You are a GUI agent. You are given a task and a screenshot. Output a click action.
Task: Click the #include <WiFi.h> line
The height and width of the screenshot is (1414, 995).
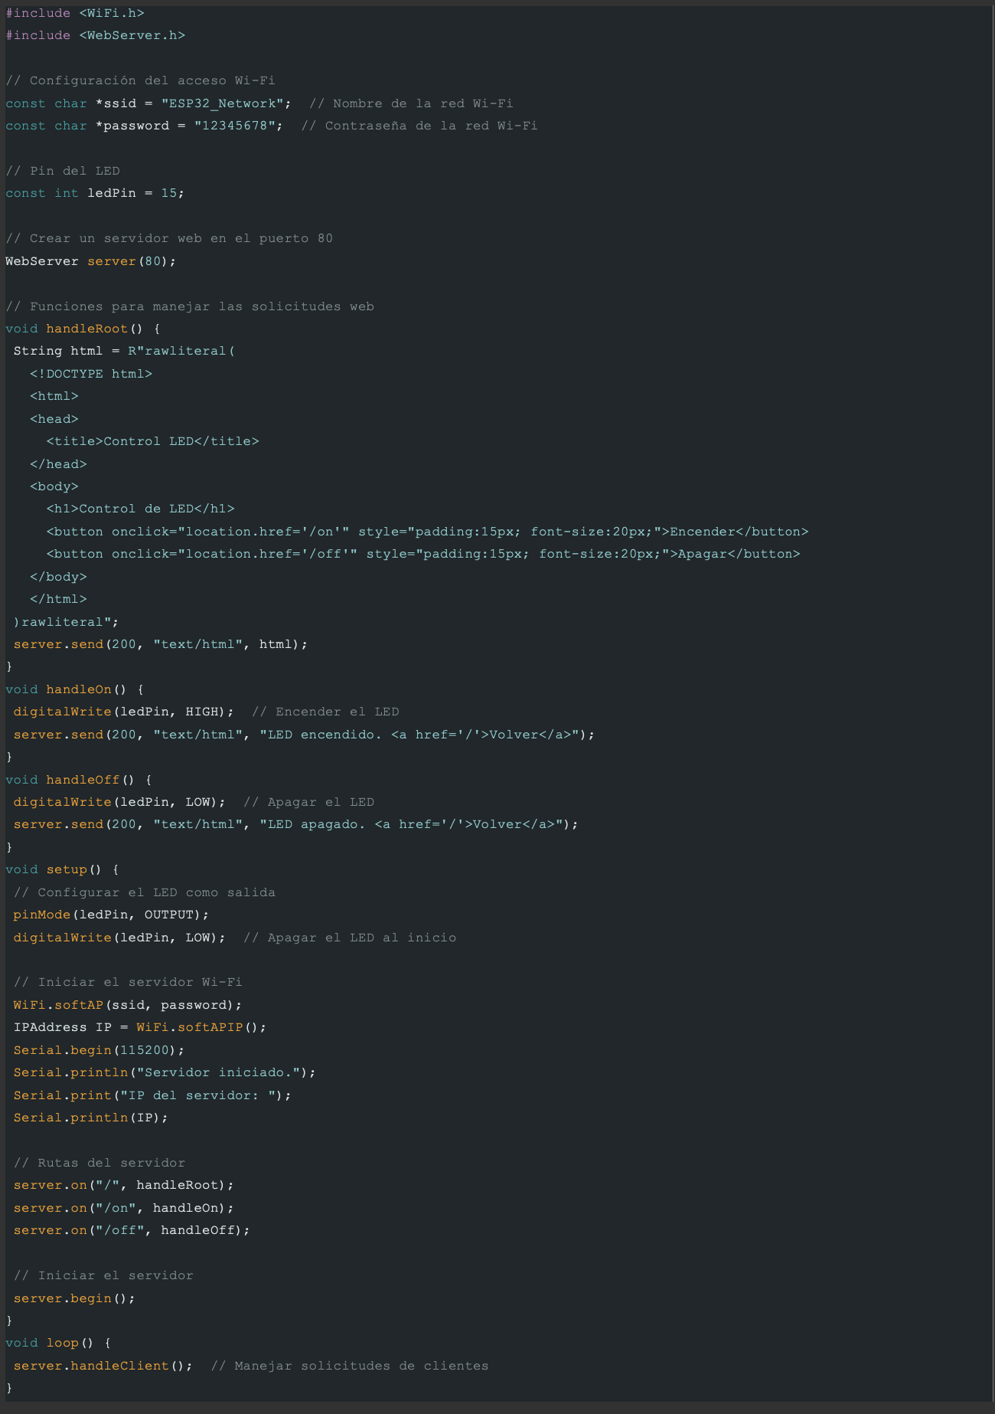(74, 13)
